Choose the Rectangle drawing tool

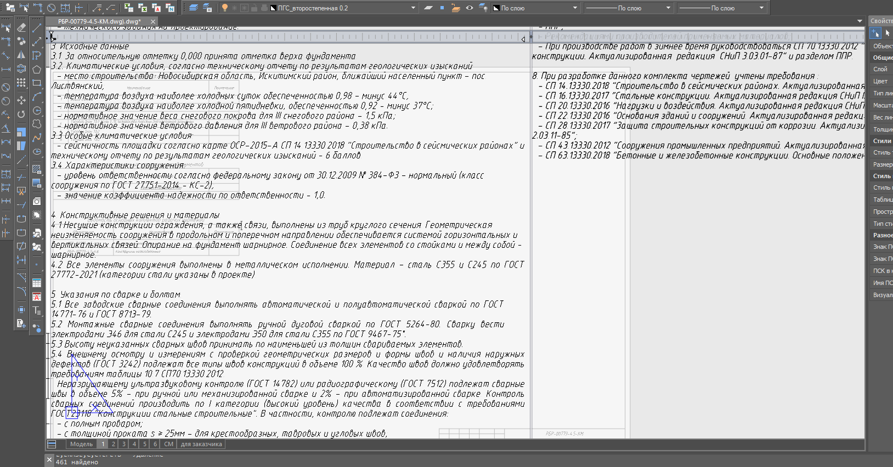(x=37, y=83)
